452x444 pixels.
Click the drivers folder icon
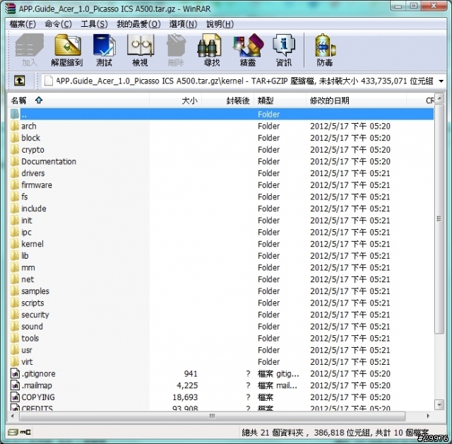pos(15,173)
